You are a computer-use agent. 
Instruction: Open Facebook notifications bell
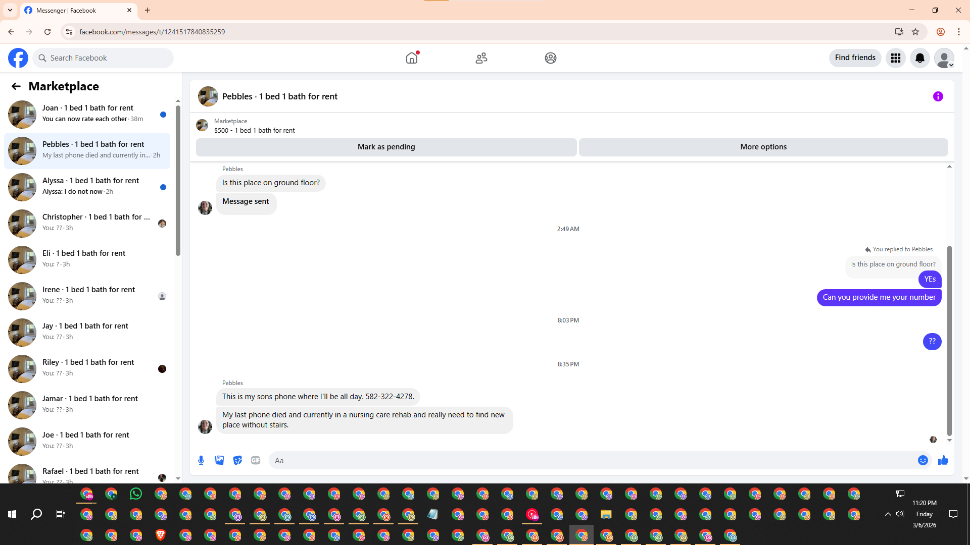pyautogui.click(x=919, y=58)
